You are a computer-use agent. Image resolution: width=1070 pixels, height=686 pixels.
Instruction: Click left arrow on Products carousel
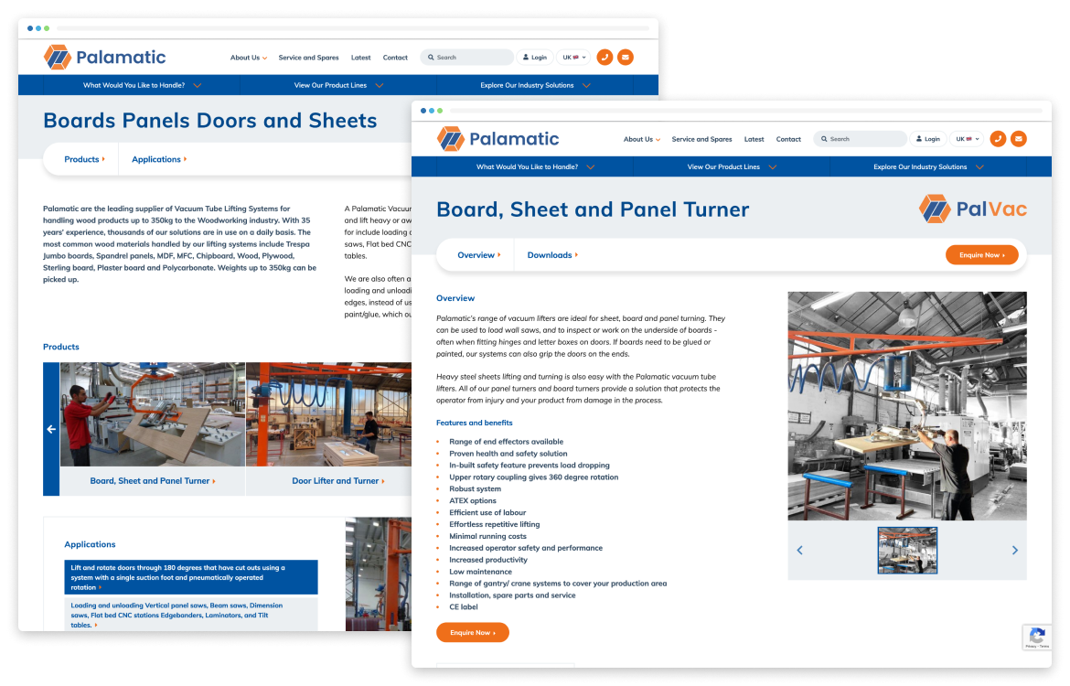(x=51, y=429)
